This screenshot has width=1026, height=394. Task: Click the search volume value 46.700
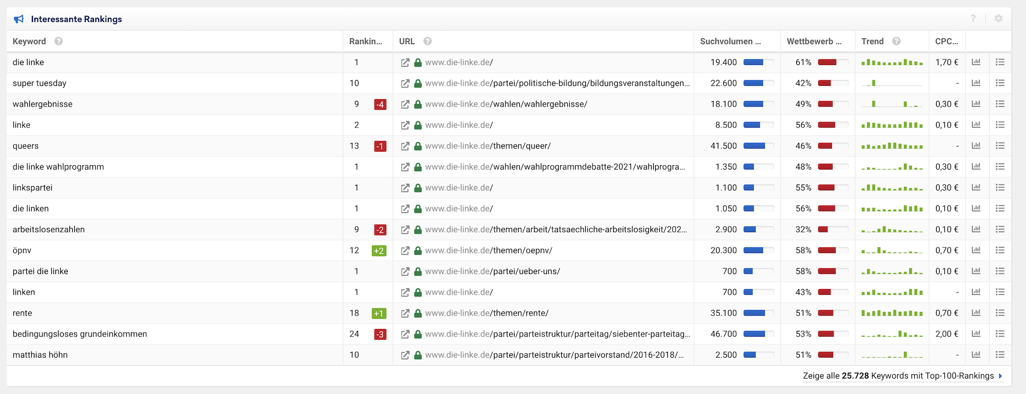click(x=723, y=334)
